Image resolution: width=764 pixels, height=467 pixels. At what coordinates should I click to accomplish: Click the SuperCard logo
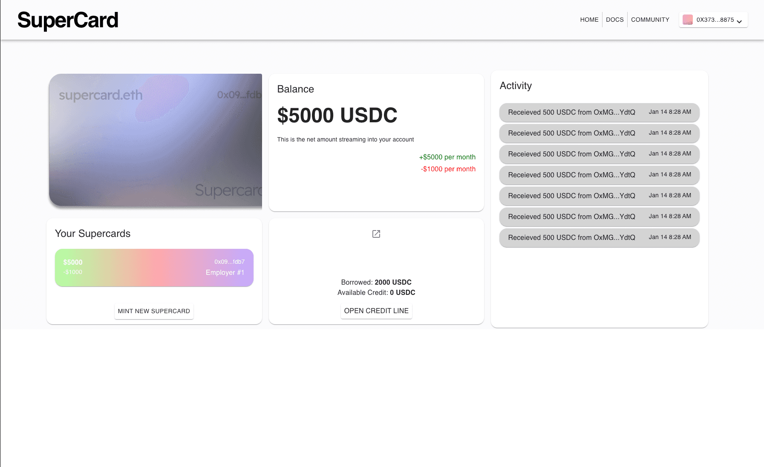pos(68,20)
